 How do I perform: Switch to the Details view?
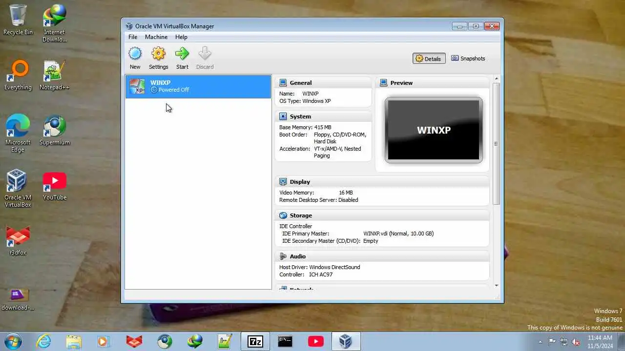click(x=429, y=58)
